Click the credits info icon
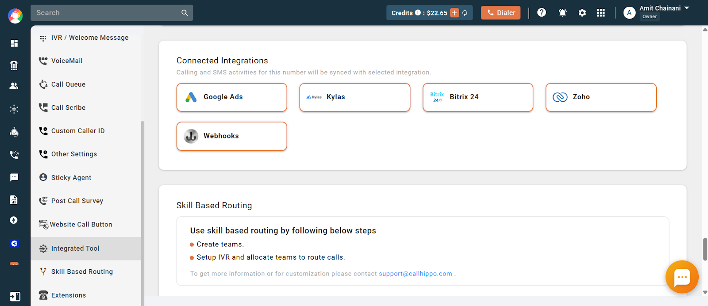This screenshot has width=708, height=306. [418, 13]
